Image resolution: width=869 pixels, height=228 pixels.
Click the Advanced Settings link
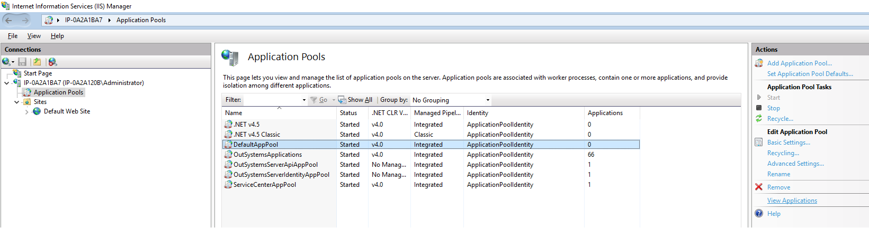[795, 164]
